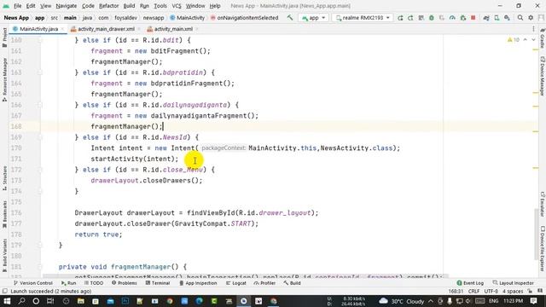Click the MainActivity breadcrumb
This screenshot has width=546, height=307.
188,17
